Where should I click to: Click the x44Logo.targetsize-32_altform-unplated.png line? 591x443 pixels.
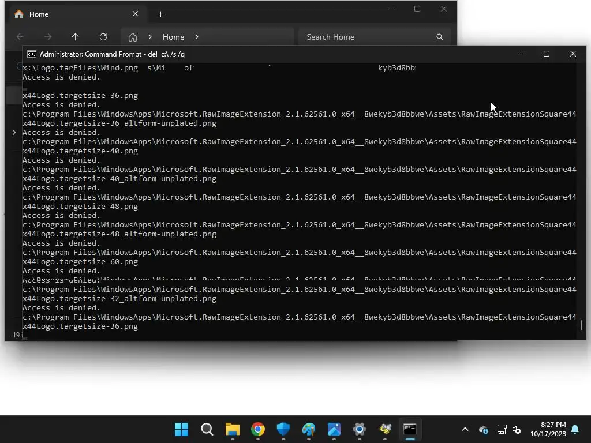(119, 299)
